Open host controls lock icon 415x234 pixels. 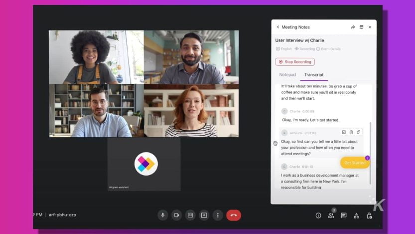point(369,216)
